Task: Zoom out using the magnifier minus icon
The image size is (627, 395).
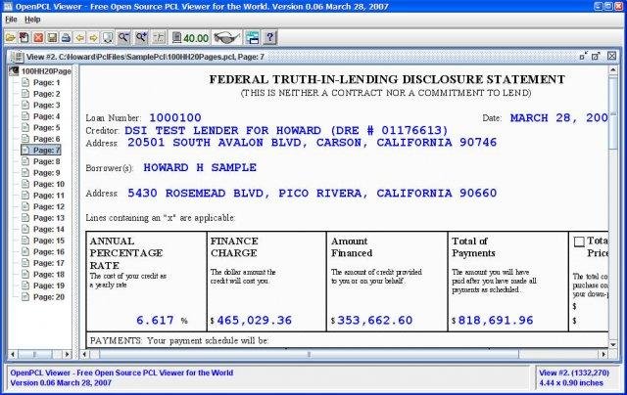Action: 123,38
